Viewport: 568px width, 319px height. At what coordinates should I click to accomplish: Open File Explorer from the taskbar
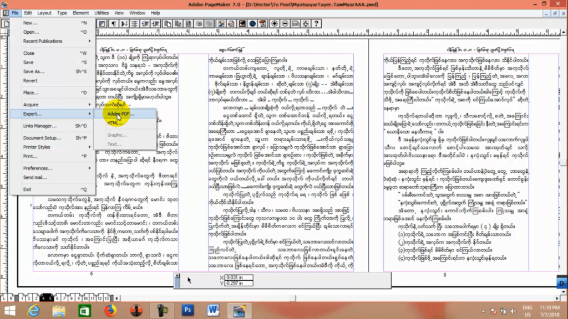tap(59, 310)
